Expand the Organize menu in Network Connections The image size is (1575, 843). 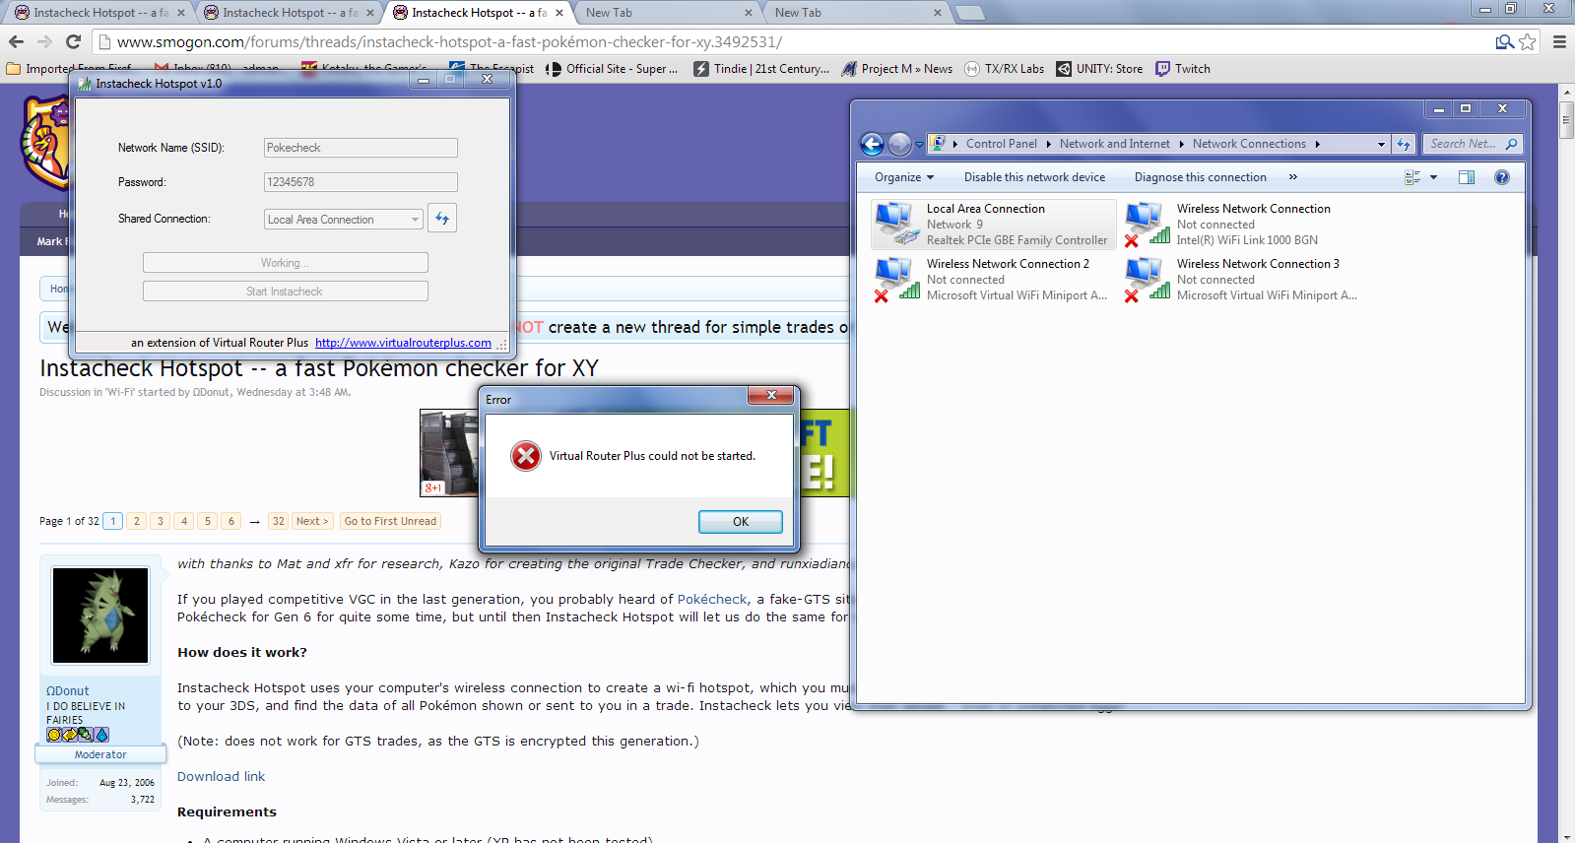(x=904, y=177)
